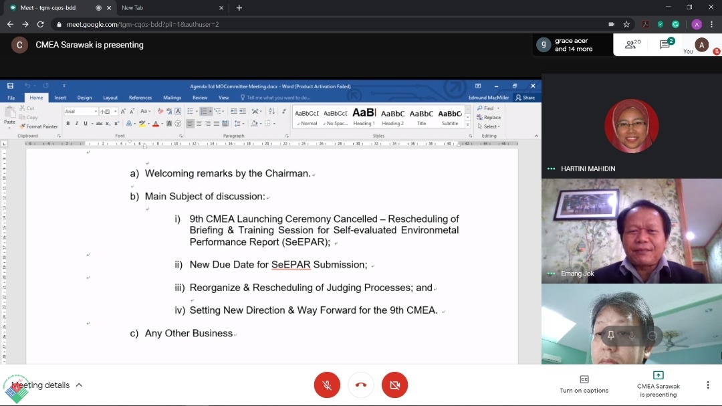
Task: Select Center alignment in Word
Action: 199,124
